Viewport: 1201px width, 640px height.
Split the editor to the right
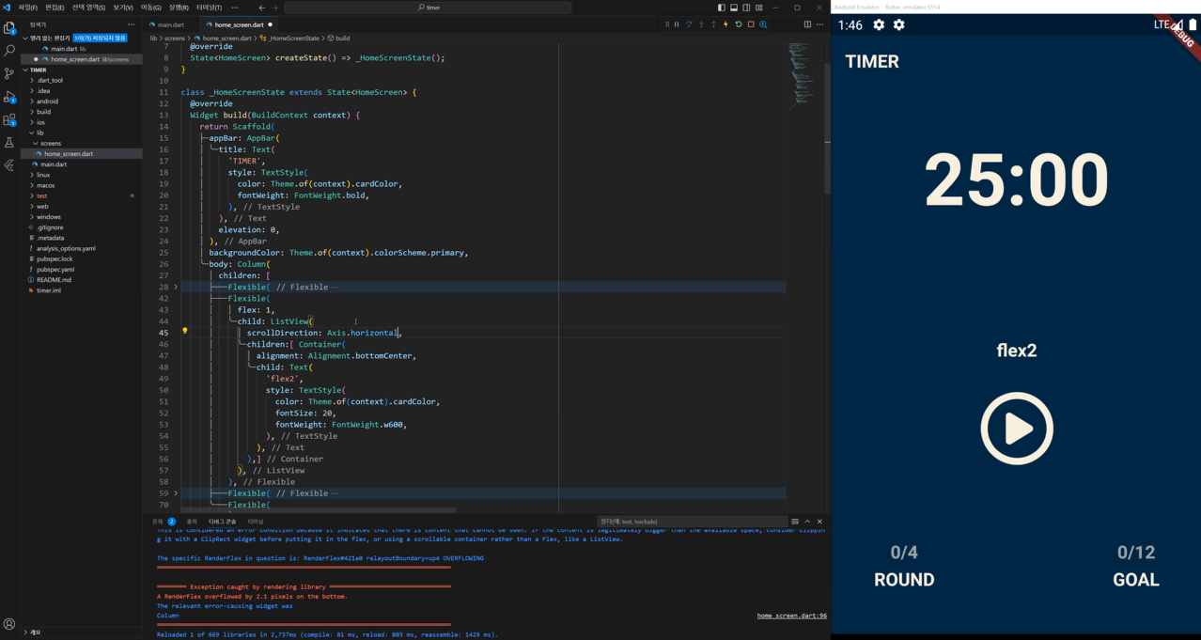point(807,24)
